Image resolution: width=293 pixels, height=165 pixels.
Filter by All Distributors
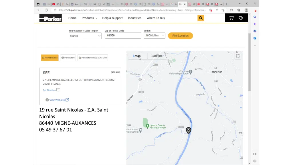(x=50, y=58)
